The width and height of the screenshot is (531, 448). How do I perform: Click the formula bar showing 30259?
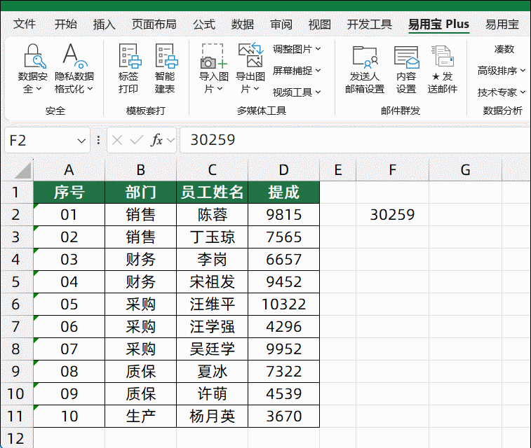coord(351,140)
